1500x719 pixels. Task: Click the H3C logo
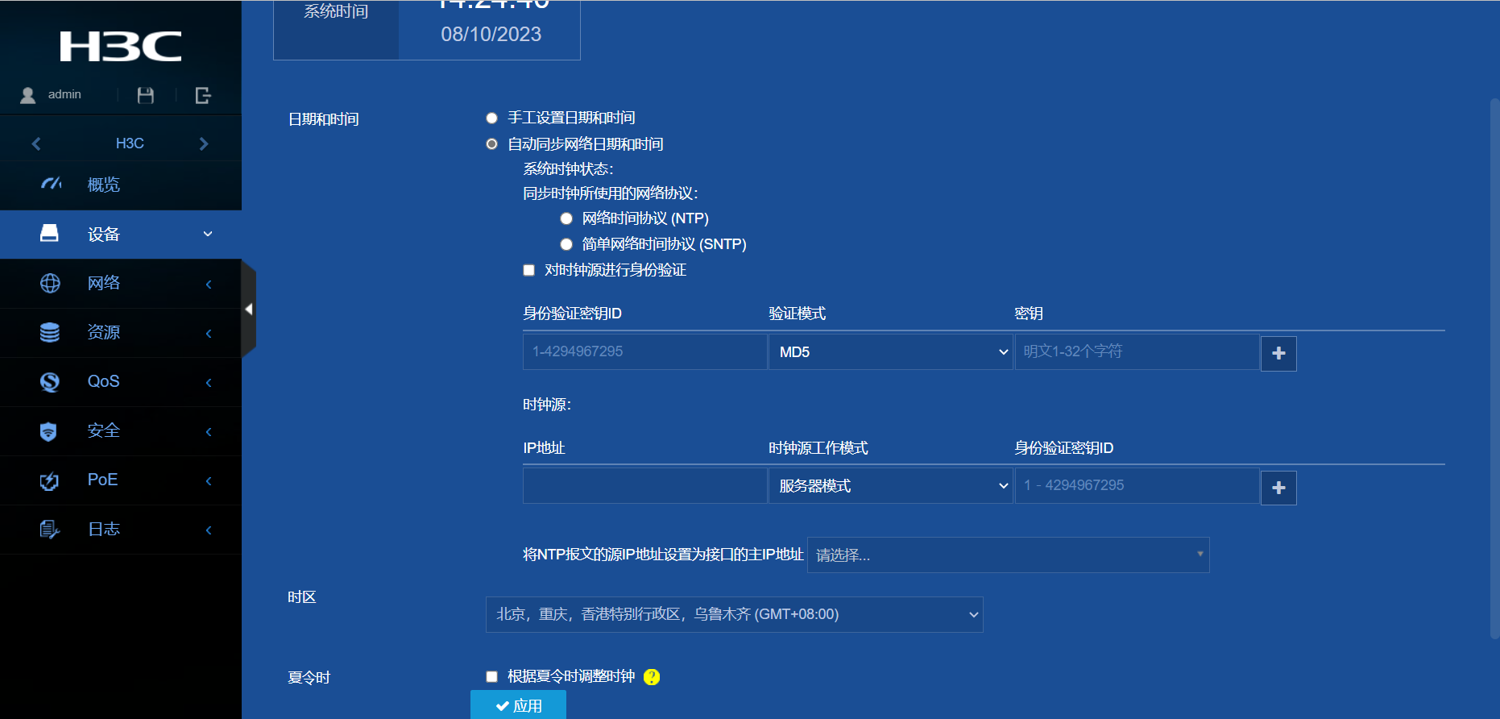[x=121, y=47]
